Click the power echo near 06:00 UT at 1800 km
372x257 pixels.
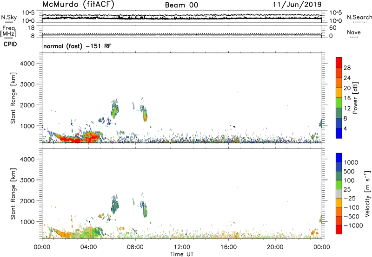tap(114, 109)
